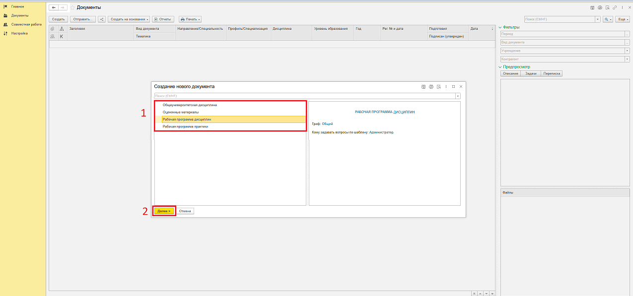This screenshot has height=296, width=633.
Task: Click the Отмена button
Action: 185,211
